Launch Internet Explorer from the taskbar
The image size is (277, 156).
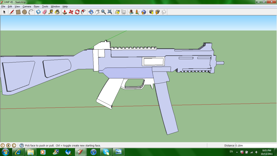click(18, 152)
